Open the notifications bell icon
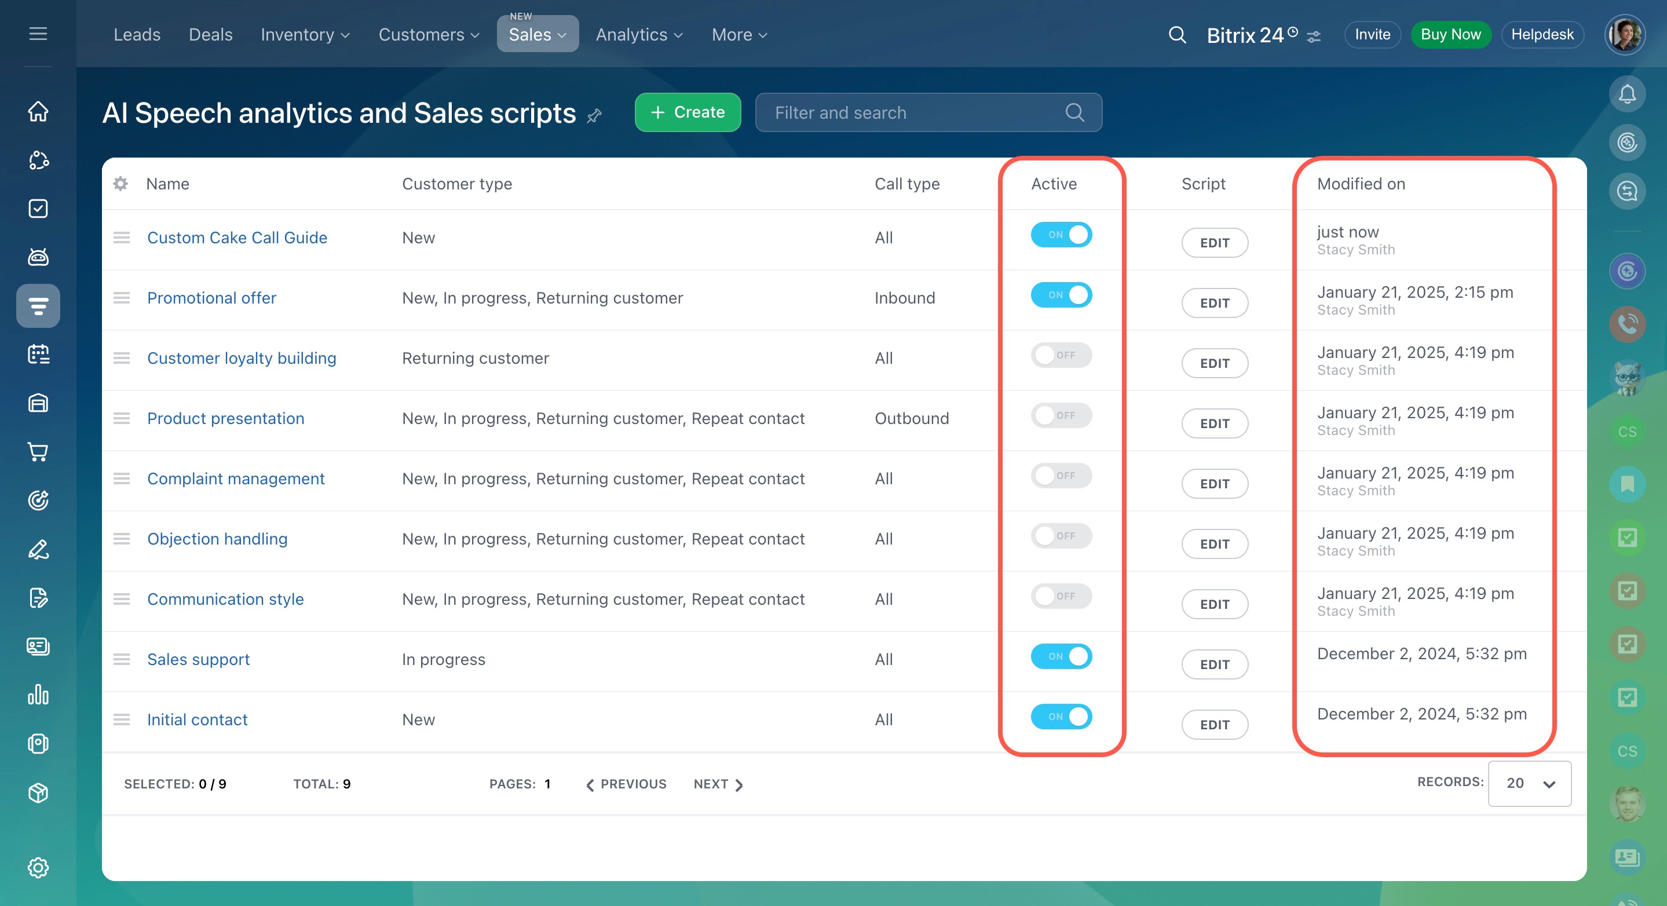The width and height of the screenshot is (1667, 906). 1627,94
